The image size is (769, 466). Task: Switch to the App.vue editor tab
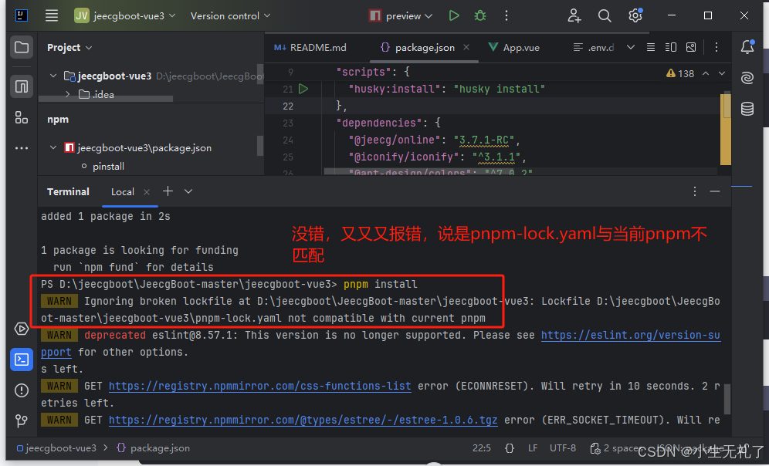tap(514, 48)
